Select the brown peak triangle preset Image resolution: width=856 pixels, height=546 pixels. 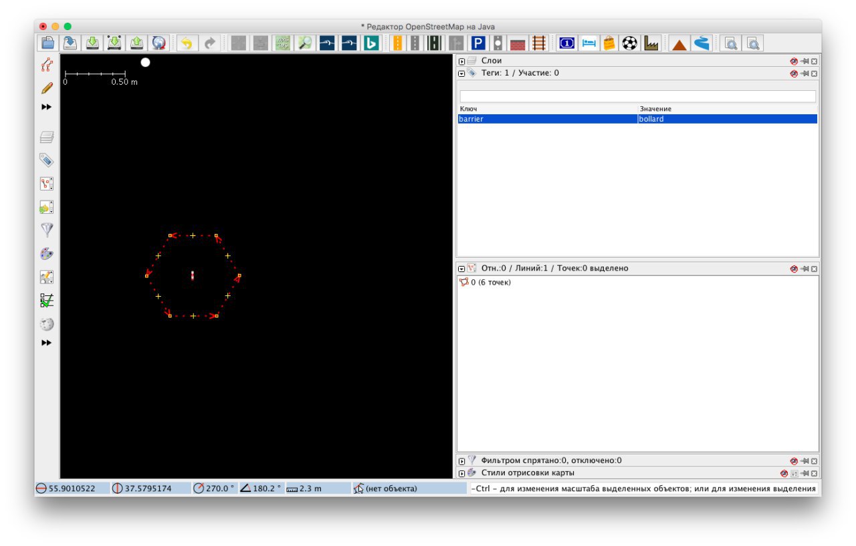coord(679,44)
